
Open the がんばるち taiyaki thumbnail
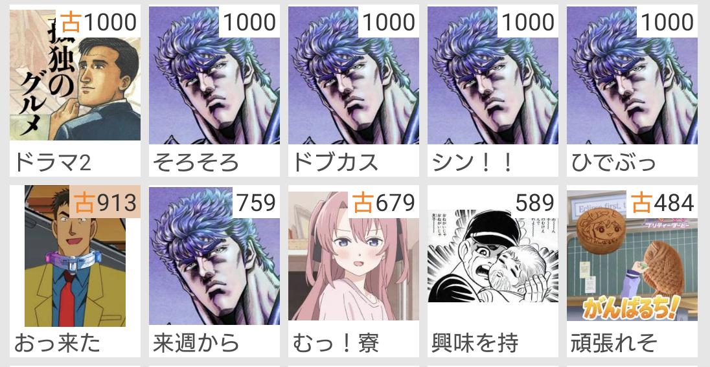[632, 256]
